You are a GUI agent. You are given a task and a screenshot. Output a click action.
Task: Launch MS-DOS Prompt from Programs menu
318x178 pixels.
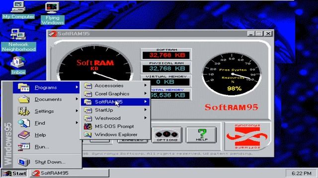[115, 127]
